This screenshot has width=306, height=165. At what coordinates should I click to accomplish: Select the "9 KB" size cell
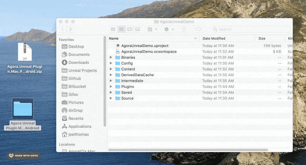point(277,52)
